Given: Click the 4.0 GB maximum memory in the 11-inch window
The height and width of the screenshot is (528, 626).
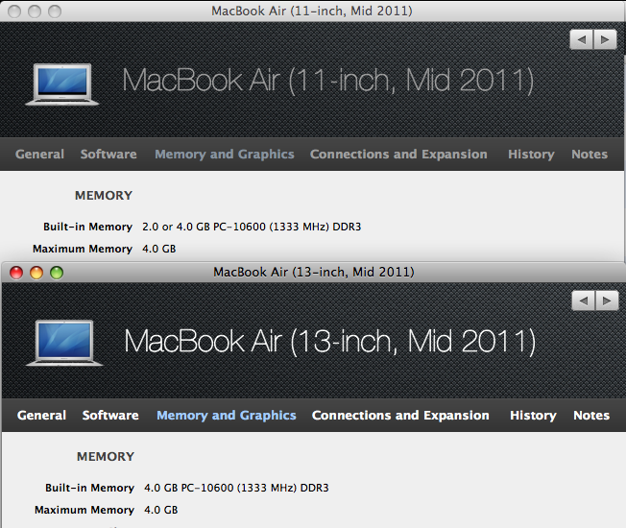Looking at the screenshot, I should 158,249.
